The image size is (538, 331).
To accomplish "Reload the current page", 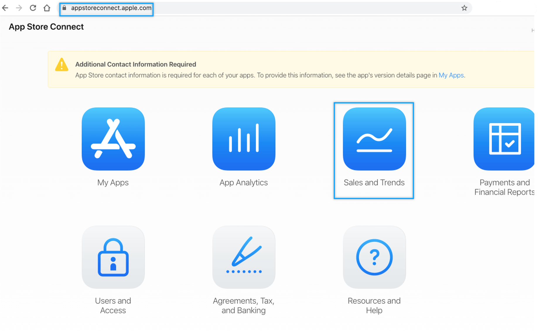I will (x=33, y=8).
